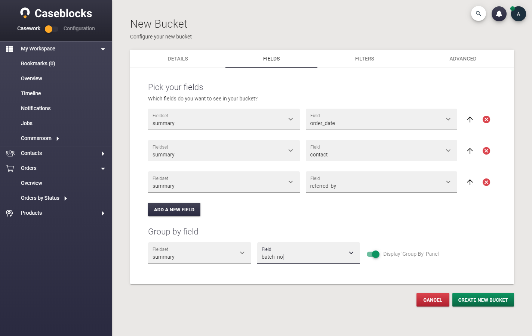Open Notifications sidebar item
This screenshot has width=532, height=336.
pyautogui.click(x=36, y=108)
